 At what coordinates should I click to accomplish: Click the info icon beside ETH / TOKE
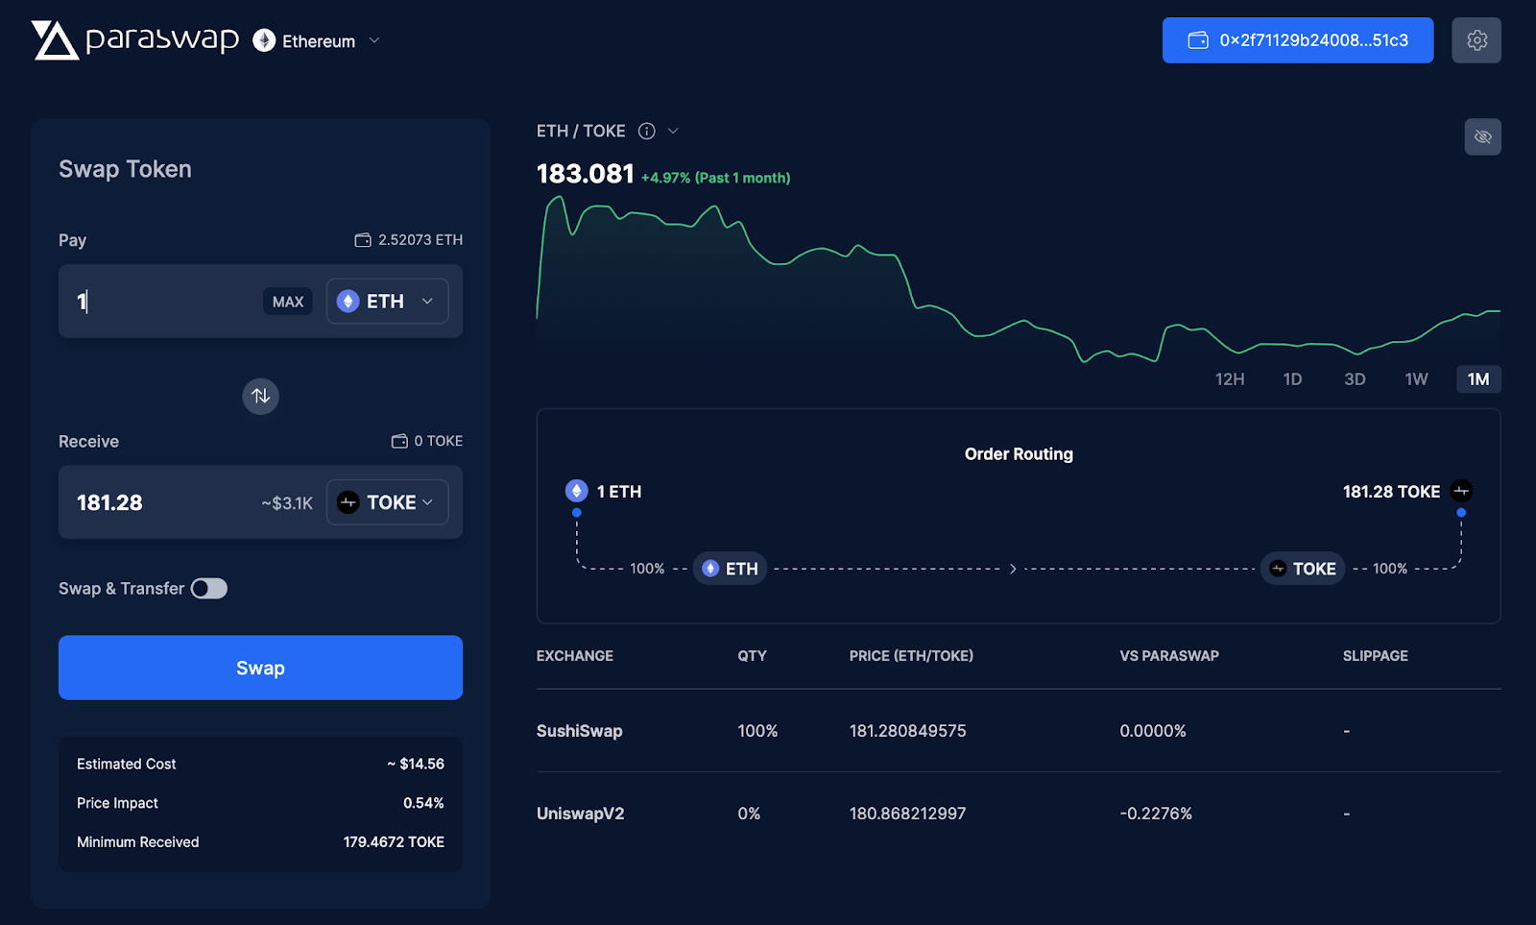(x=647, y=131)
